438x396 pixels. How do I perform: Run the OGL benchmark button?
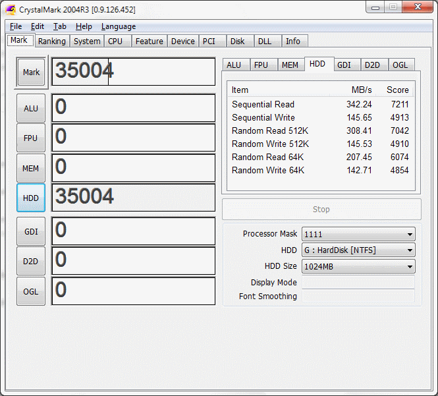31,291
